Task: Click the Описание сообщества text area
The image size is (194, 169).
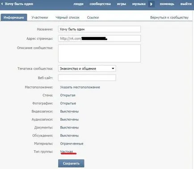Action: coord(99,54)
